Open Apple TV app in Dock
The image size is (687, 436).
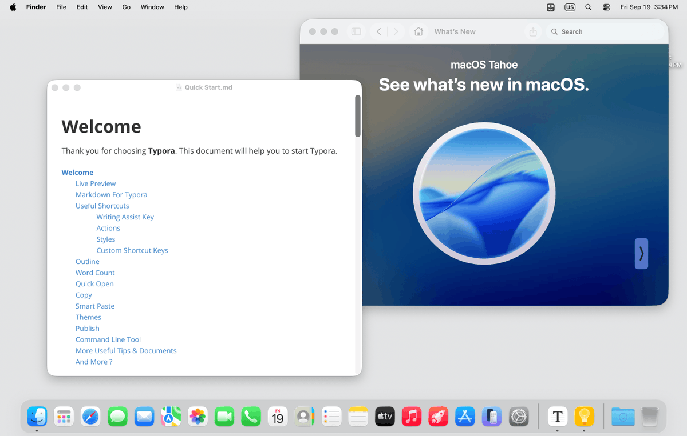[x=385, y=417]
